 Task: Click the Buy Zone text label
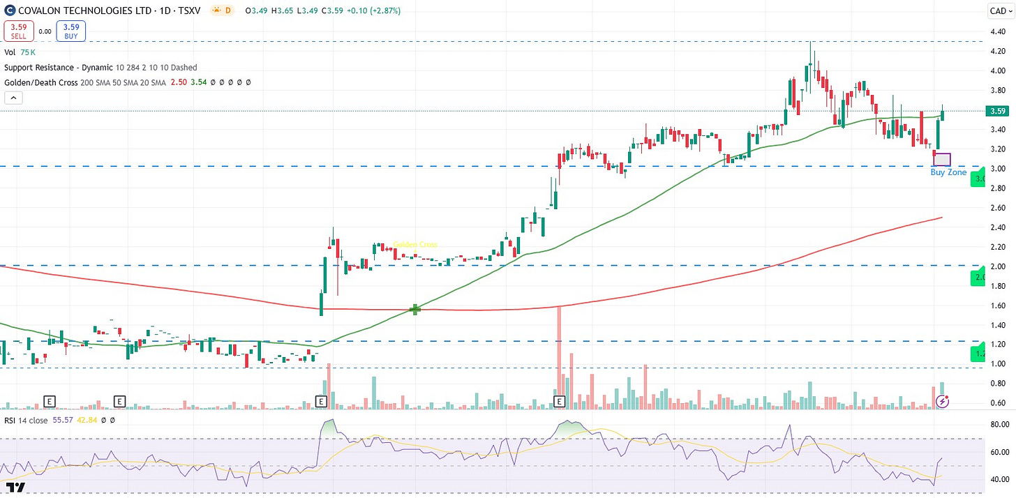tap(948, 172)
